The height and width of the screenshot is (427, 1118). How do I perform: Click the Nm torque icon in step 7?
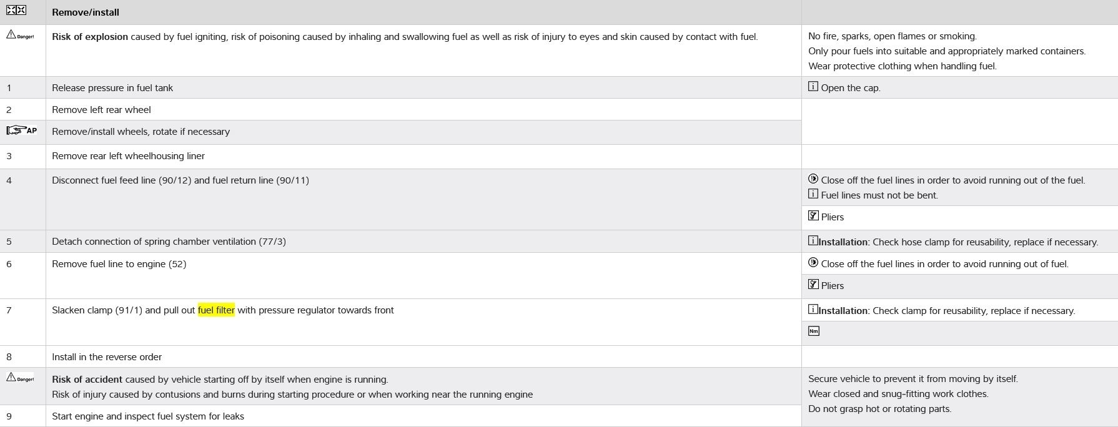tap(813, 331)
